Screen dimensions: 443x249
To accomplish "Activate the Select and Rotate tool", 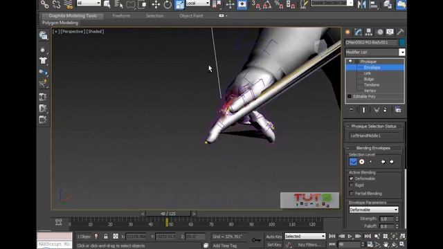I will (168, 5).
